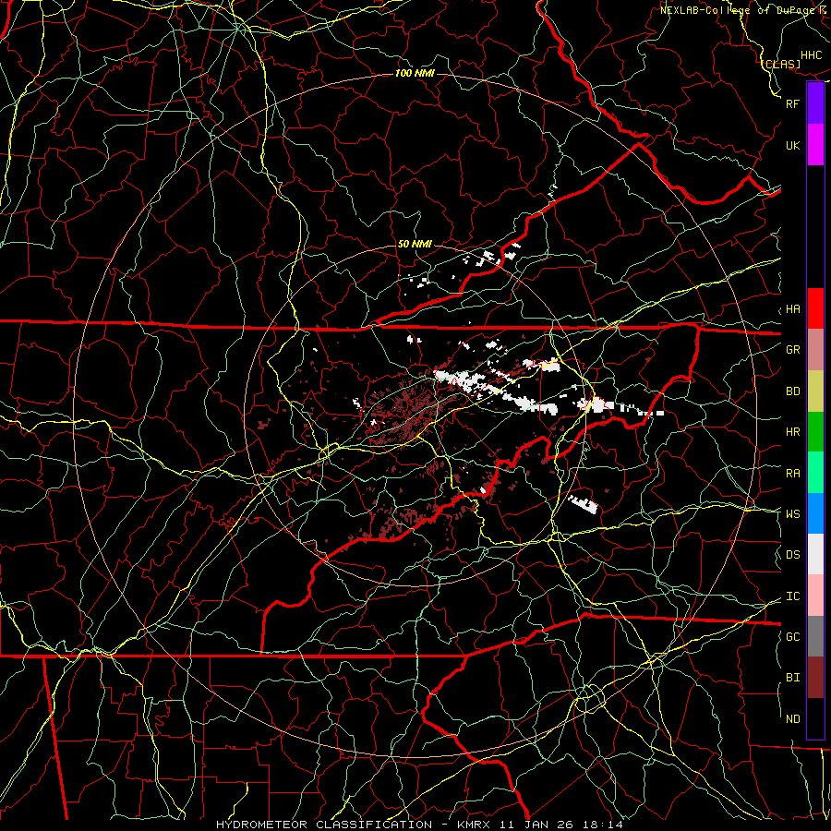This screenshot has height=831, width=831.
Task: Click the red HA legend color swatch
Action: pos(815,308)
